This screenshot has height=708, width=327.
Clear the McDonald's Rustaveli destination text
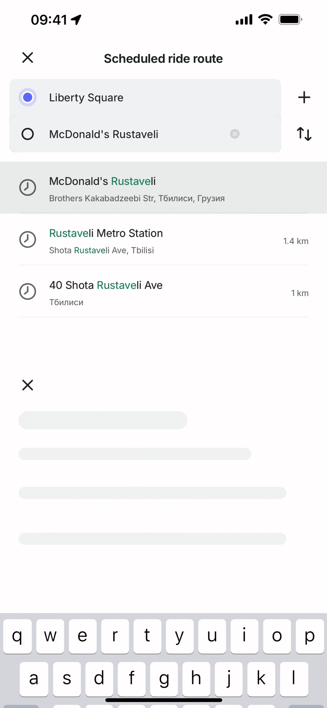235,134
